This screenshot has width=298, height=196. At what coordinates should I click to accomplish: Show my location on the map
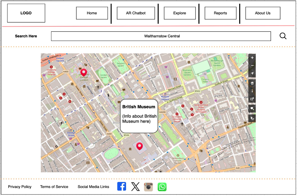pos(252,74)
